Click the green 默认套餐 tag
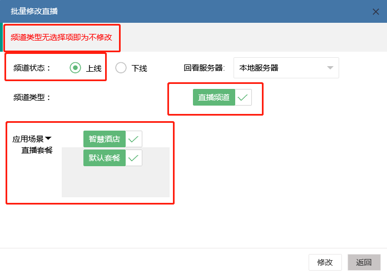This screenshot has width=387, height=274. pos(105,158)
